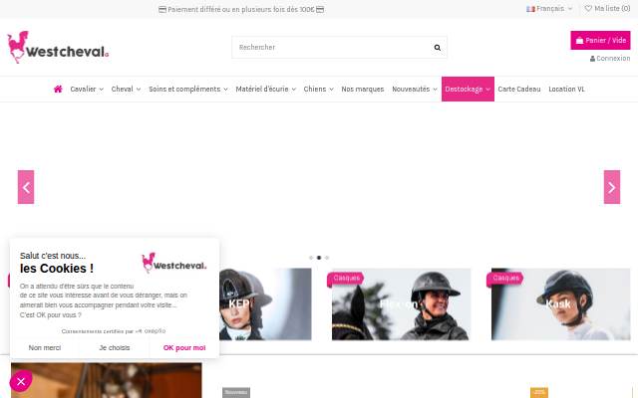Click the credit card icon after 100€
The width and height of the screenshot is (638, 398).
click(320, 9)
